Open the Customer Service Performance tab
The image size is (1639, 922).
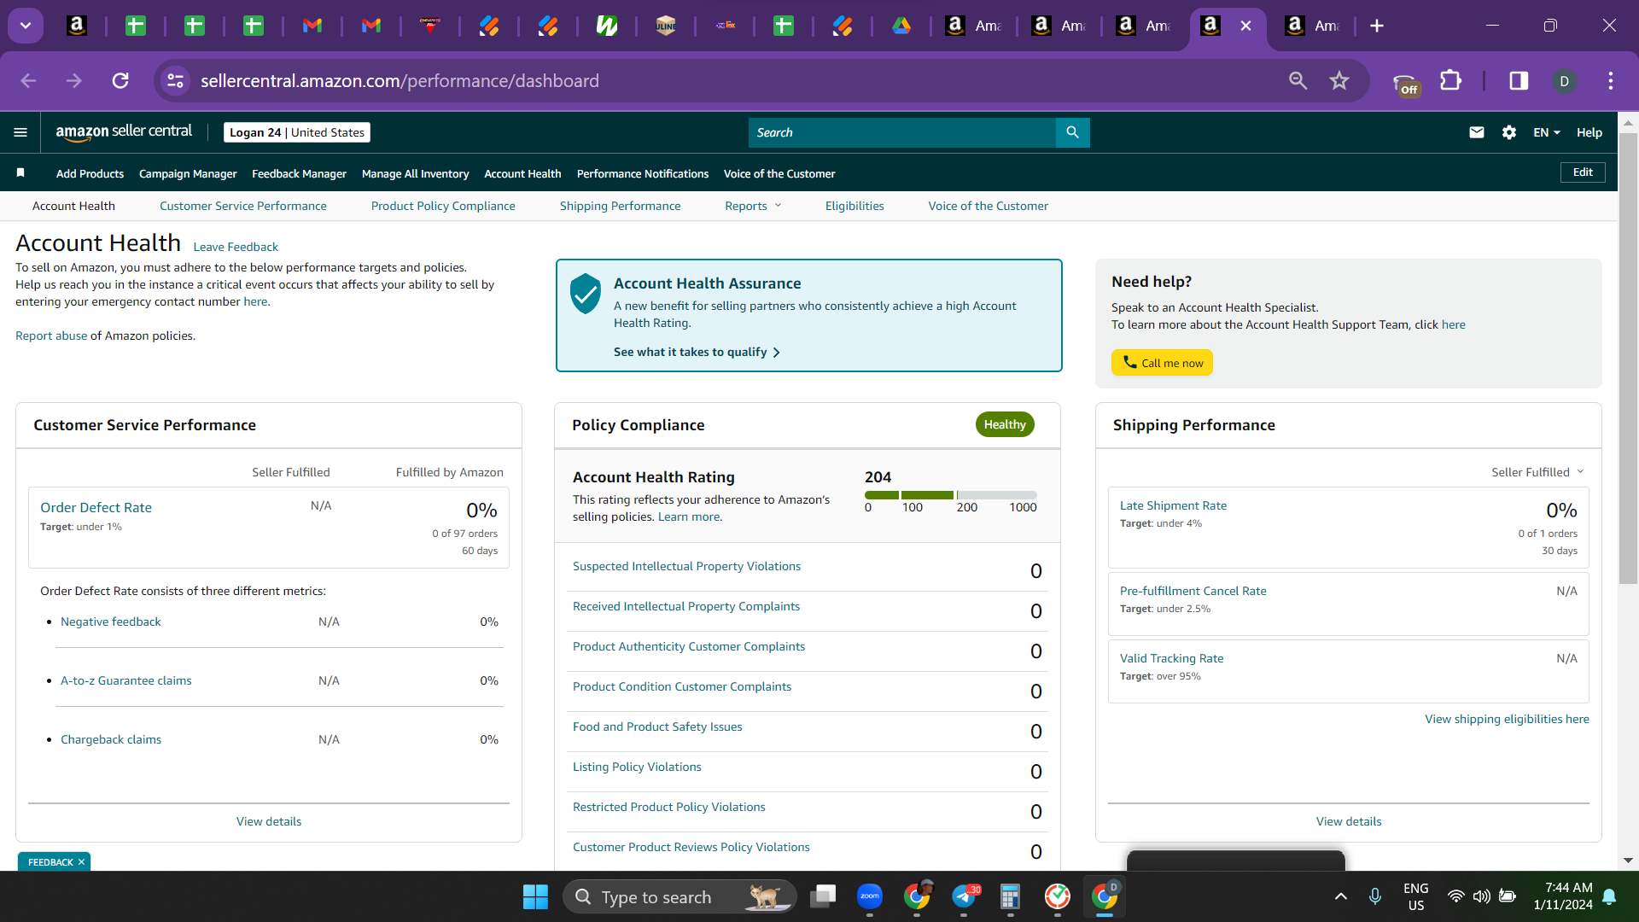243,206
